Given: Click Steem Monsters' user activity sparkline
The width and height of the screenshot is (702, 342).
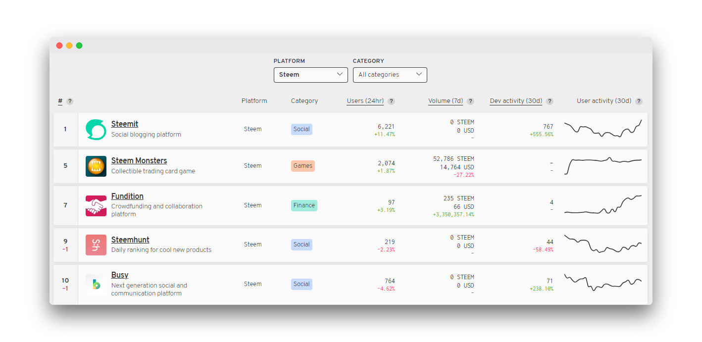Looking at the screenshot, I should pos(603,166).
